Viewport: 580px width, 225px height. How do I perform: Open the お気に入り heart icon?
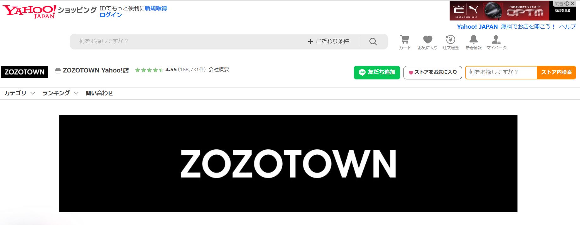pos(428,42)
